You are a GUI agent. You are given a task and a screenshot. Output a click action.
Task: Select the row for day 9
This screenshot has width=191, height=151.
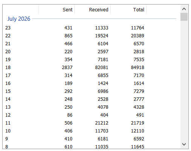pos(91,139)
